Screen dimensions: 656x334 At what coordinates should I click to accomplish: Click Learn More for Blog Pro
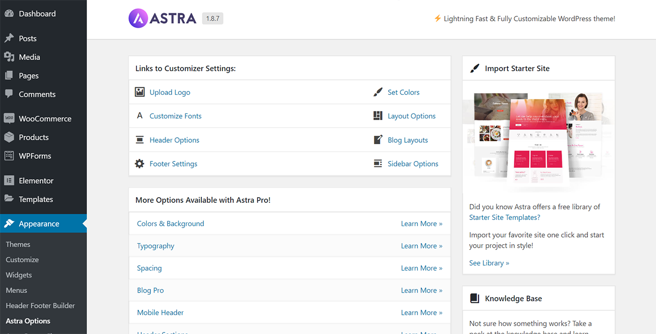point(422,290)
